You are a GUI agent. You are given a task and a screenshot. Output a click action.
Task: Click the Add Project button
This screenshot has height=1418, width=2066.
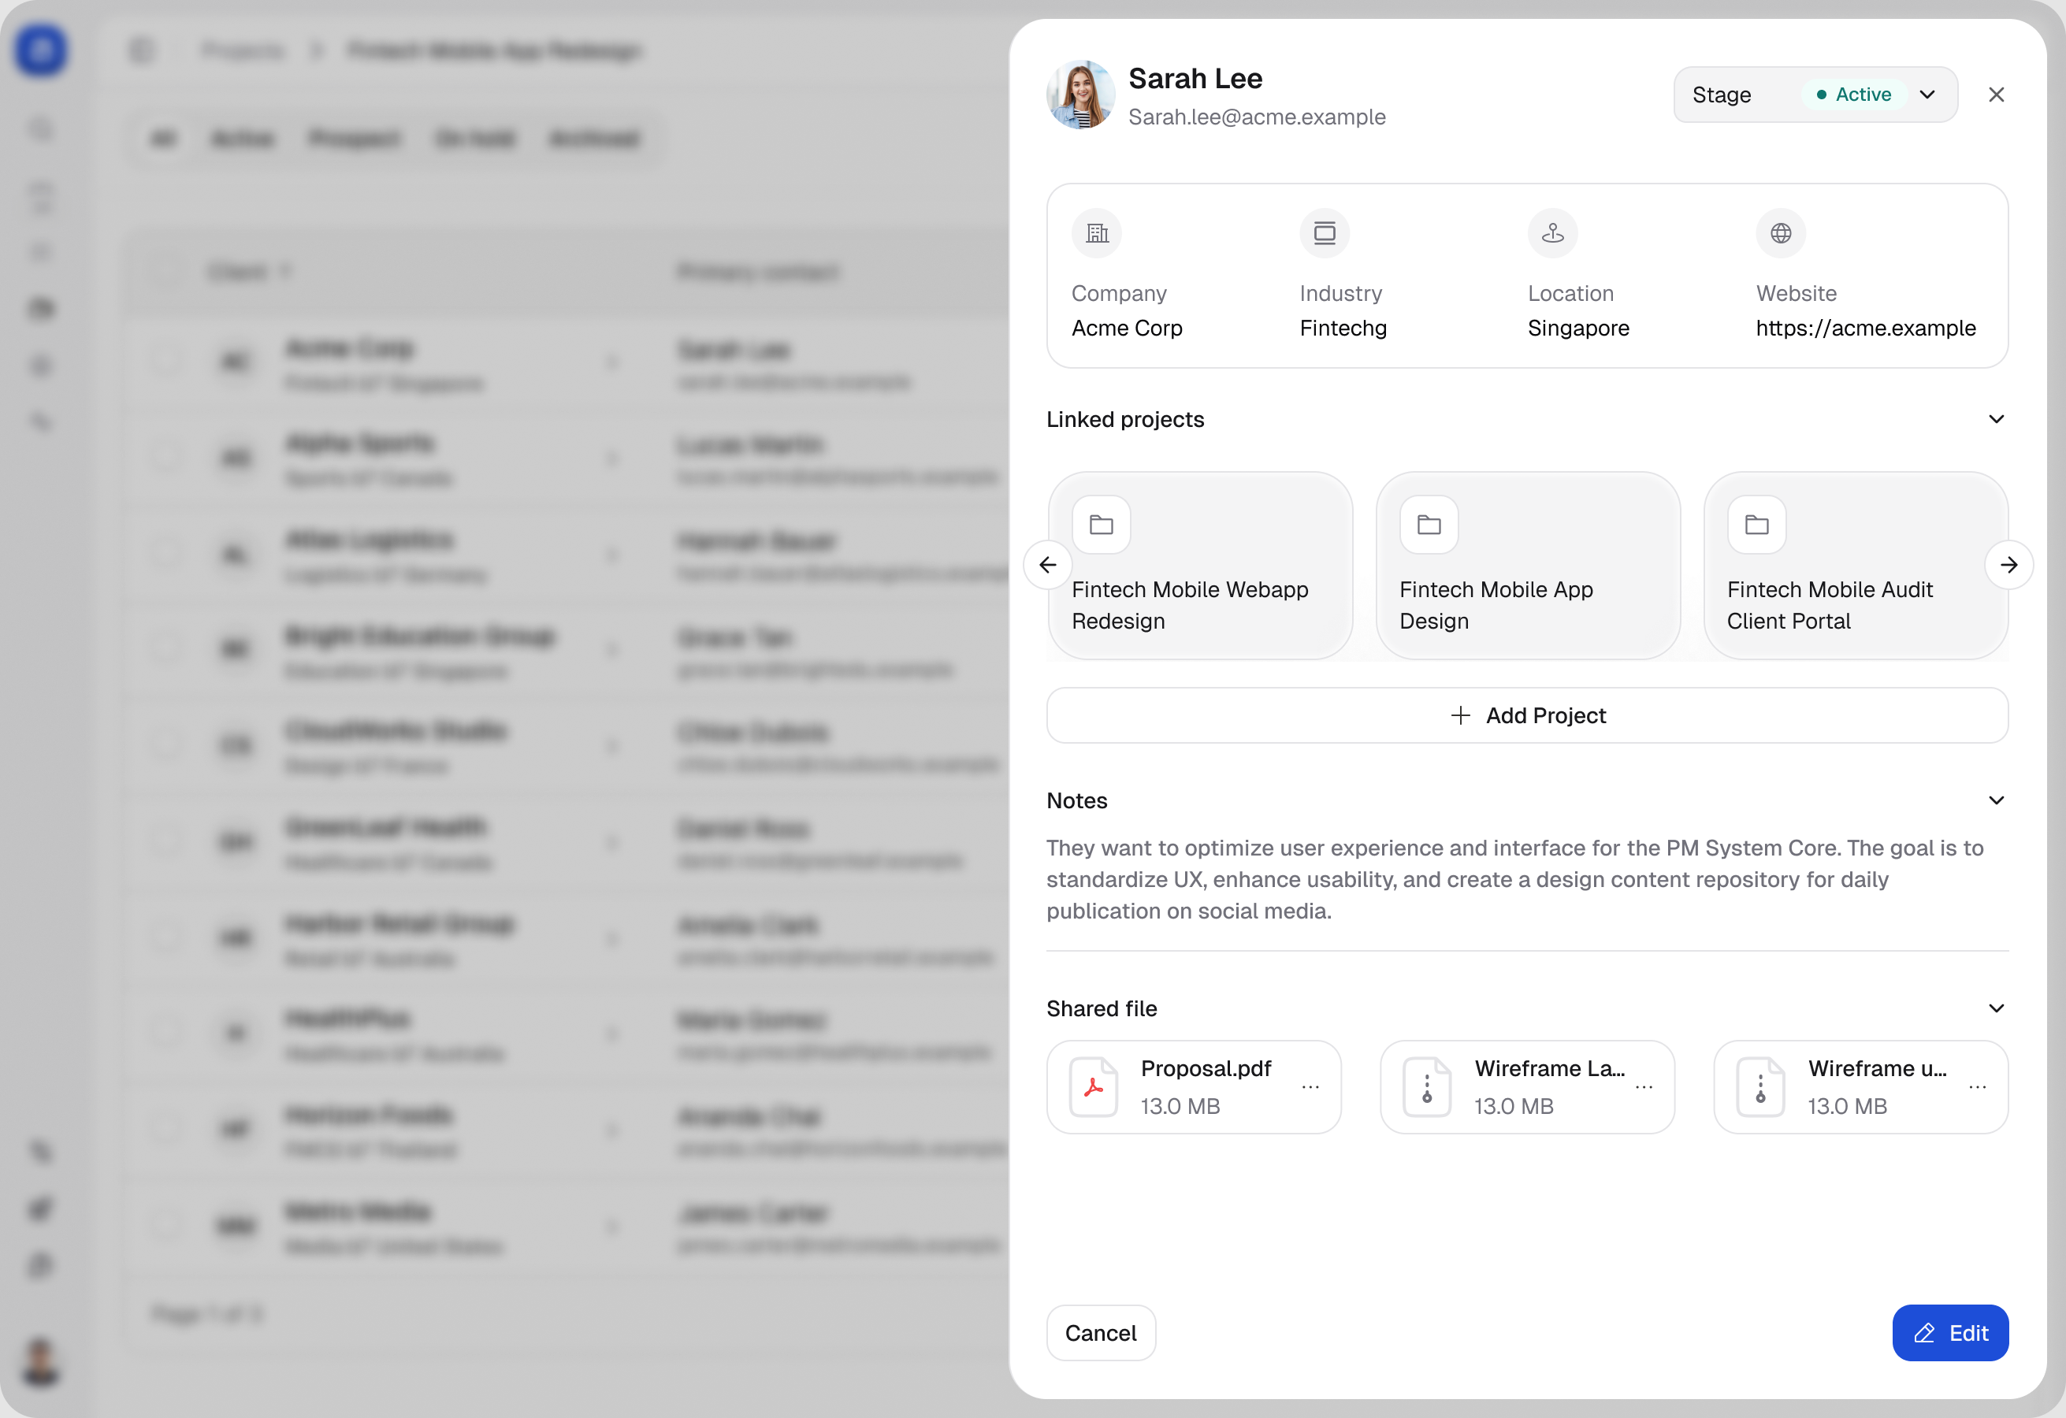[x=1527, y=715]
